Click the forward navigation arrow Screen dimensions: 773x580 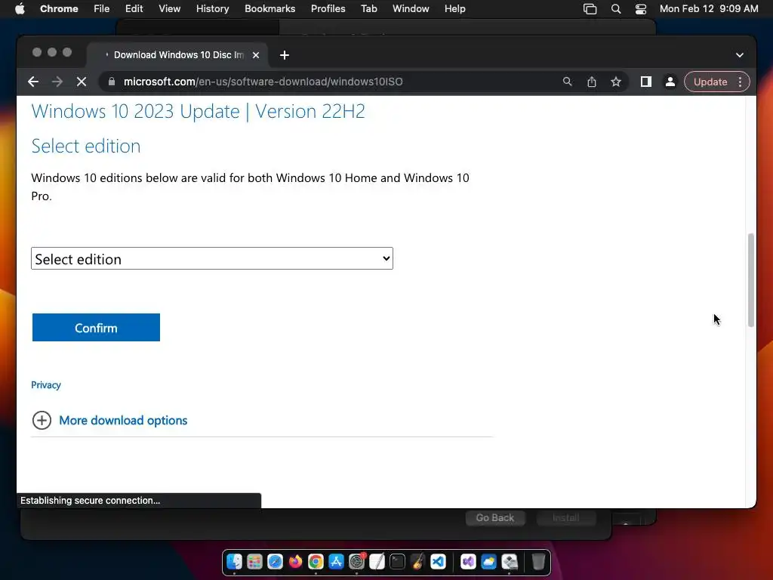[57, 82]
